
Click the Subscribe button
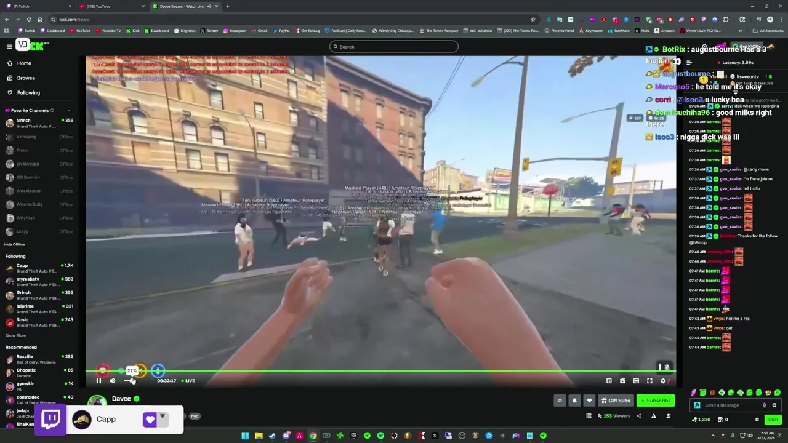tap(655, 401)
